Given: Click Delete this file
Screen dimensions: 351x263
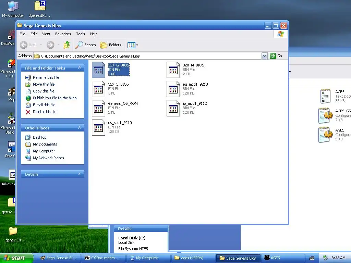Looking at the screenshot, I should pyautogui.click(x=41, y=112).
